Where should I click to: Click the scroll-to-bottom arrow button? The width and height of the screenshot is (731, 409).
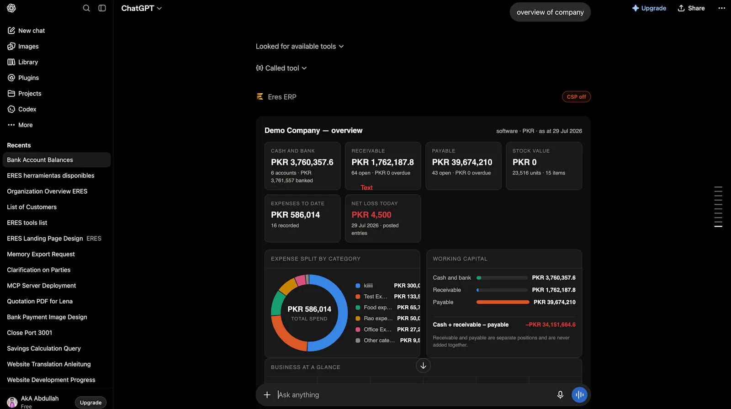coord(424,366)
